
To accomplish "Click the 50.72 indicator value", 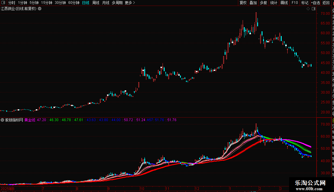I will click(x=129, y=120).
